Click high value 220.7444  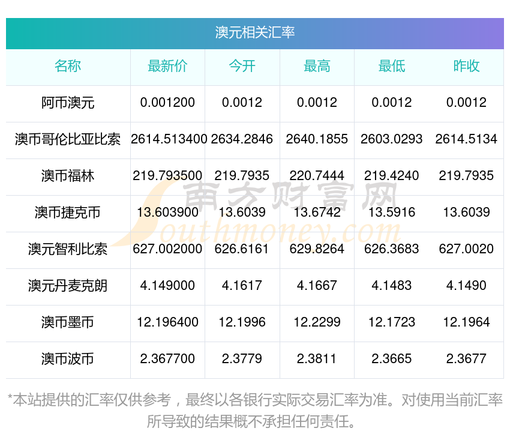coord(317,176)
